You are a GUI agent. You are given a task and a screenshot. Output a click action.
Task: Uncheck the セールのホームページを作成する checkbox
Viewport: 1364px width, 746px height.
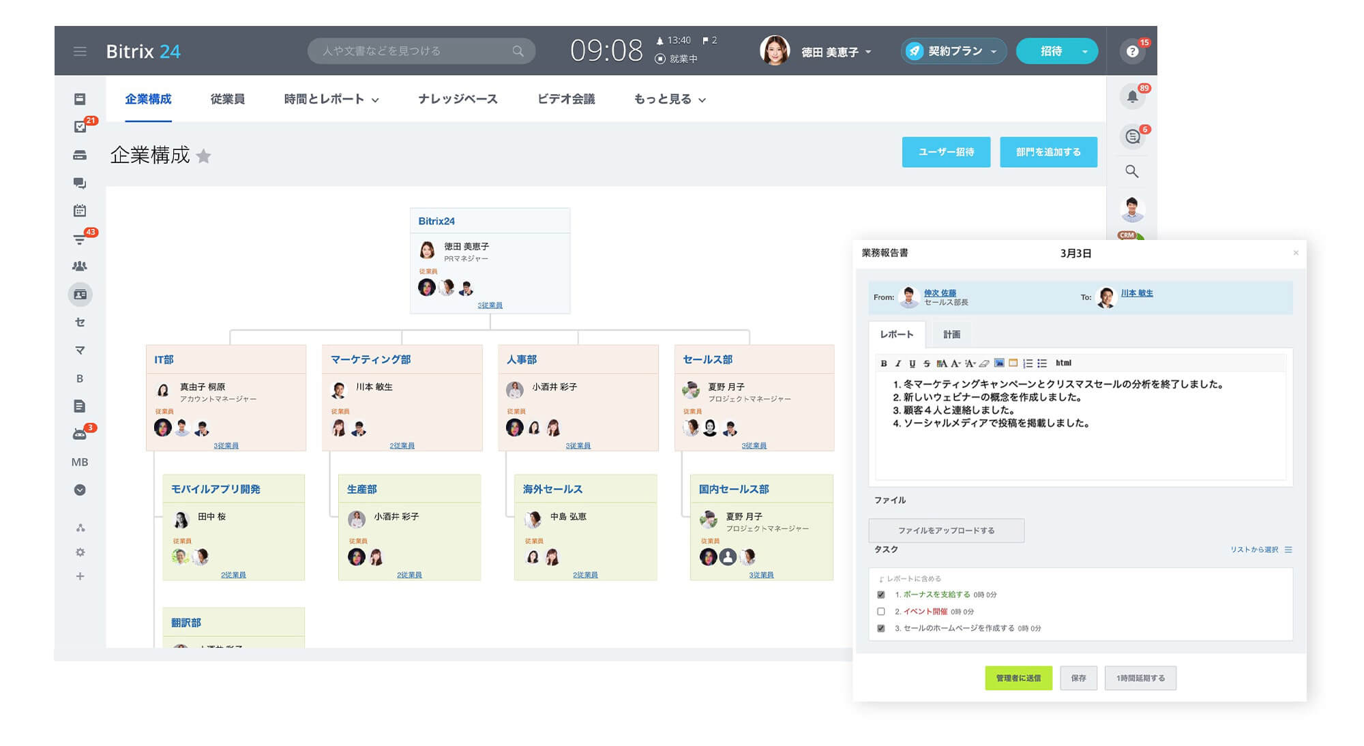[x=881, y=629]
